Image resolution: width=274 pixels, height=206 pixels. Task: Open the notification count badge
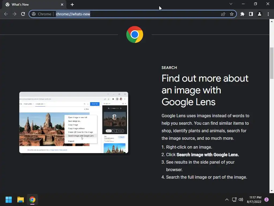point(267,200)
